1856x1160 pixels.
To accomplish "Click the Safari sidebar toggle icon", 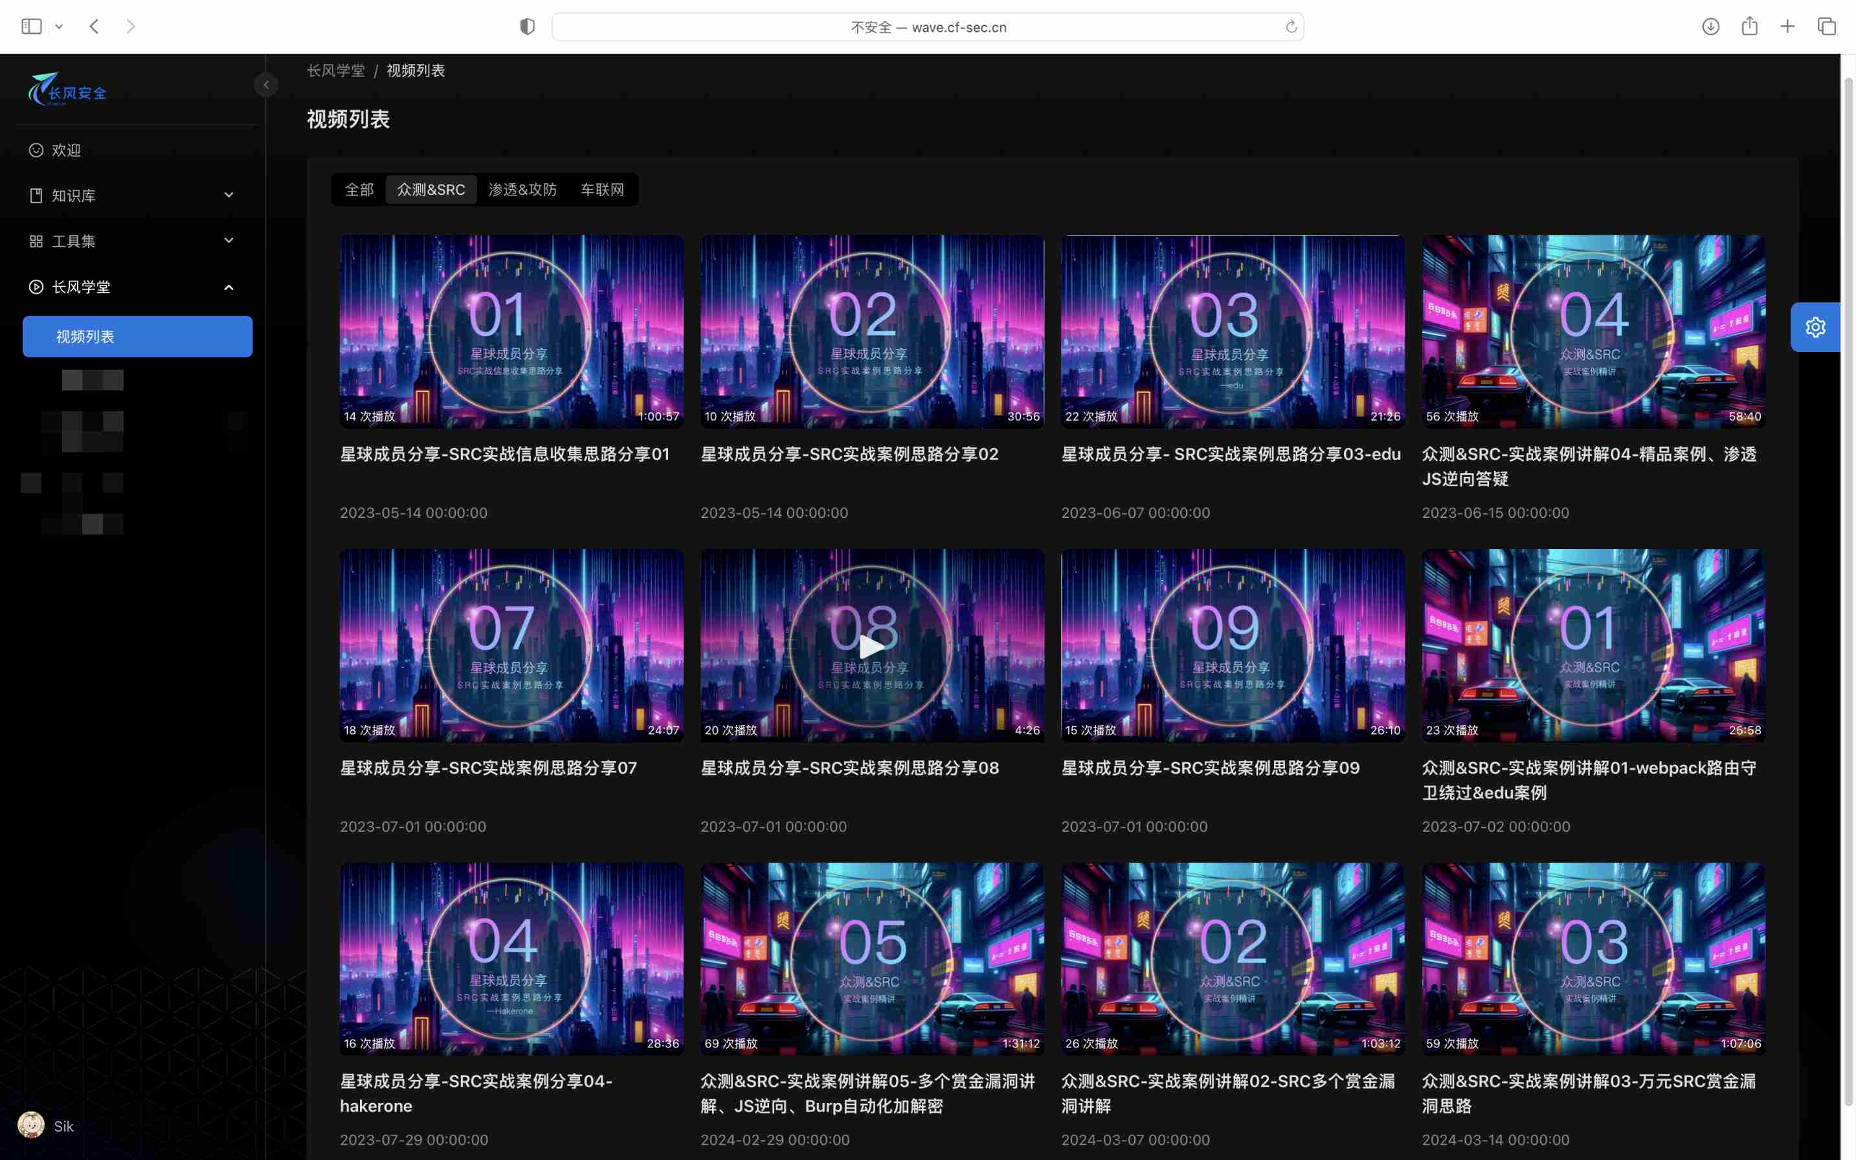I will [32, 27].
